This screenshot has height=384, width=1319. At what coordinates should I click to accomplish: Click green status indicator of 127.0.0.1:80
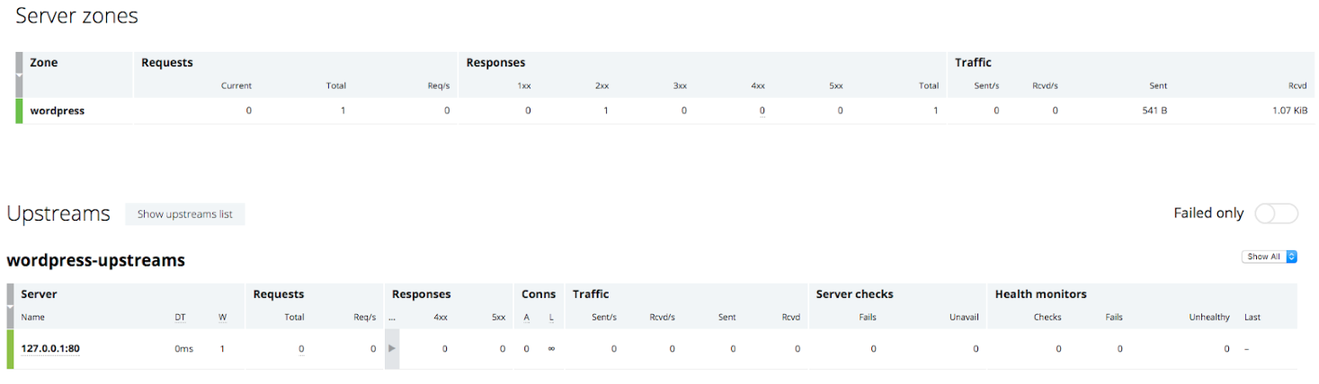10,349
